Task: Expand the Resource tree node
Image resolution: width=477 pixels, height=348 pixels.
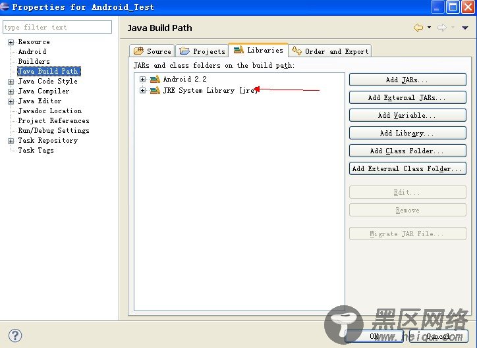Action: pos(11,42)
